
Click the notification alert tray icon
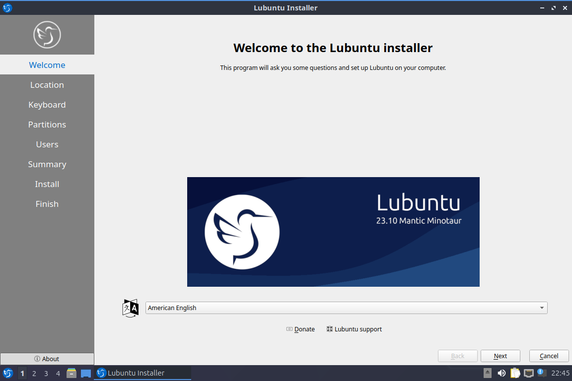point(542,373)
